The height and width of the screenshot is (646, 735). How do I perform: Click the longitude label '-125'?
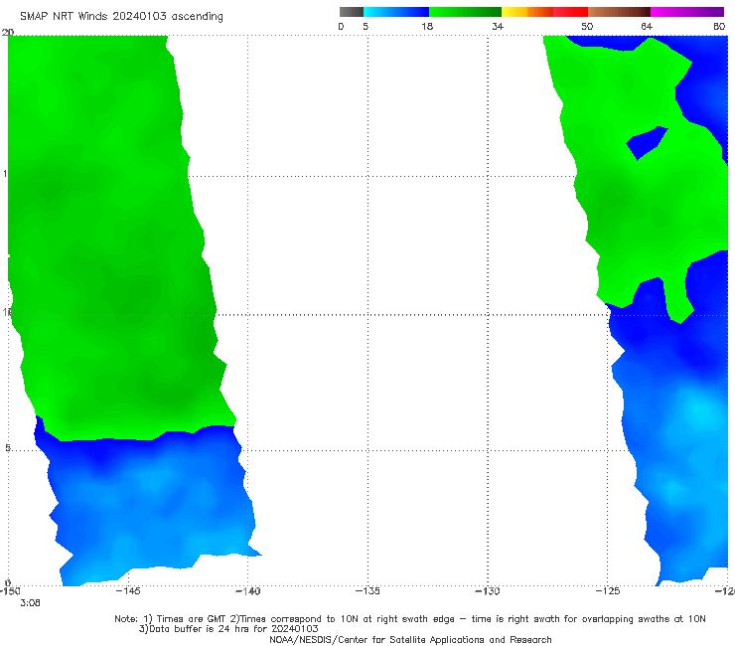coord(608,591)
